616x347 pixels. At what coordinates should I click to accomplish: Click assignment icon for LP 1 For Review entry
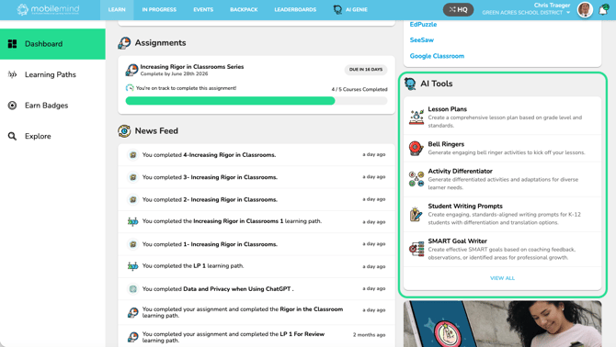coord(132,337)
